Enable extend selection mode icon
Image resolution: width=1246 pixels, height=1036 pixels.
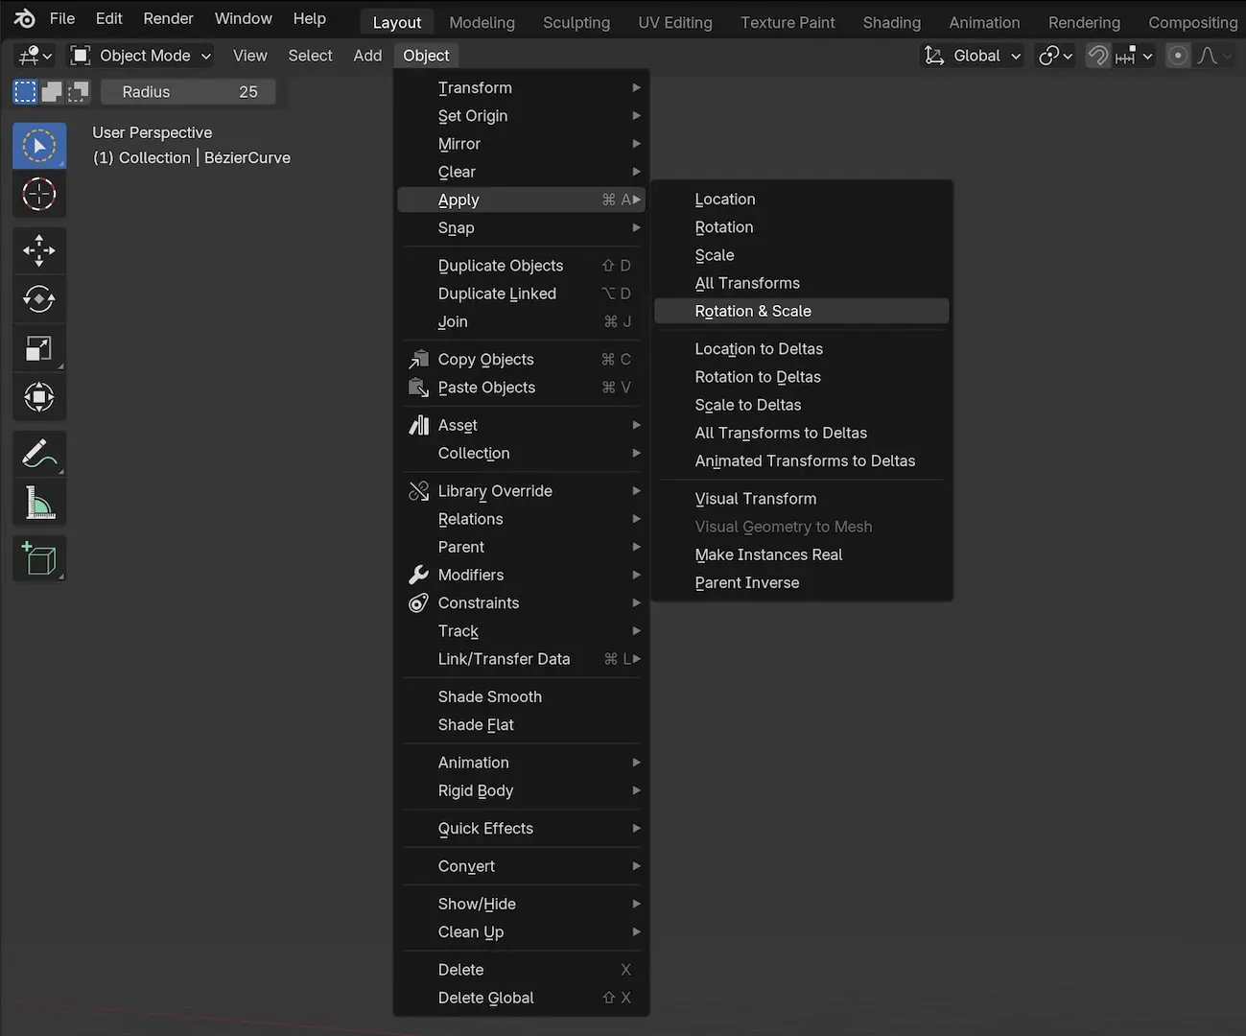(52, 92)
